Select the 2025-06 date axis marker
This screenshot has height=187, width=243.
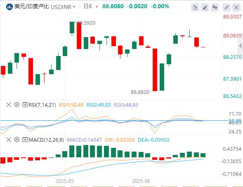[141, 181]
